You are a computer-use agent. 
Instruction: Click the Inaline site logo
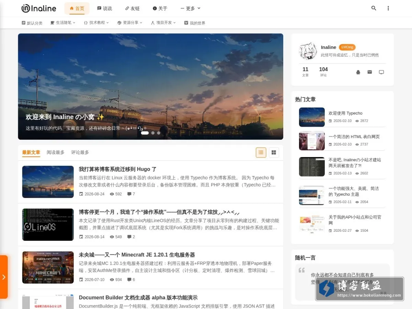(x=39, y=8)
